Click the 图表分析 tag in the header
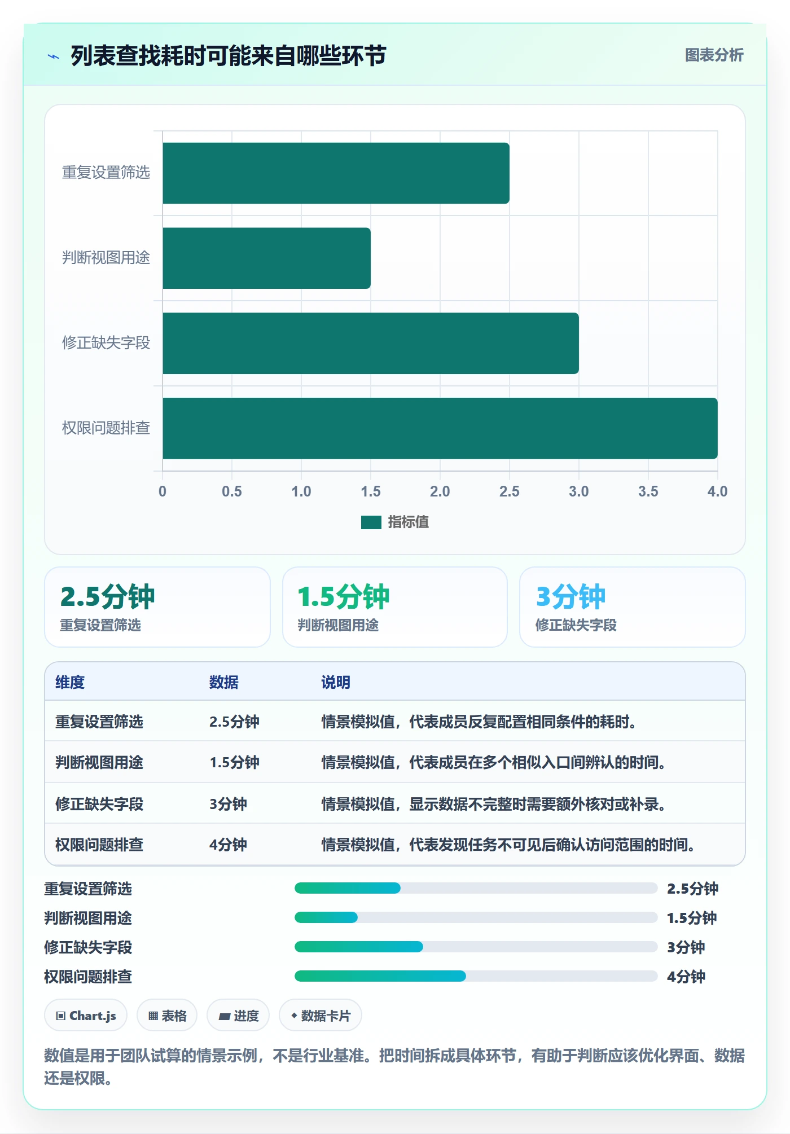This screenshot has height=1134, width=790. (714, 55)
